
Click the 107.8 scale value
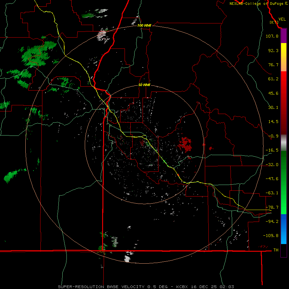pos(272,36)
